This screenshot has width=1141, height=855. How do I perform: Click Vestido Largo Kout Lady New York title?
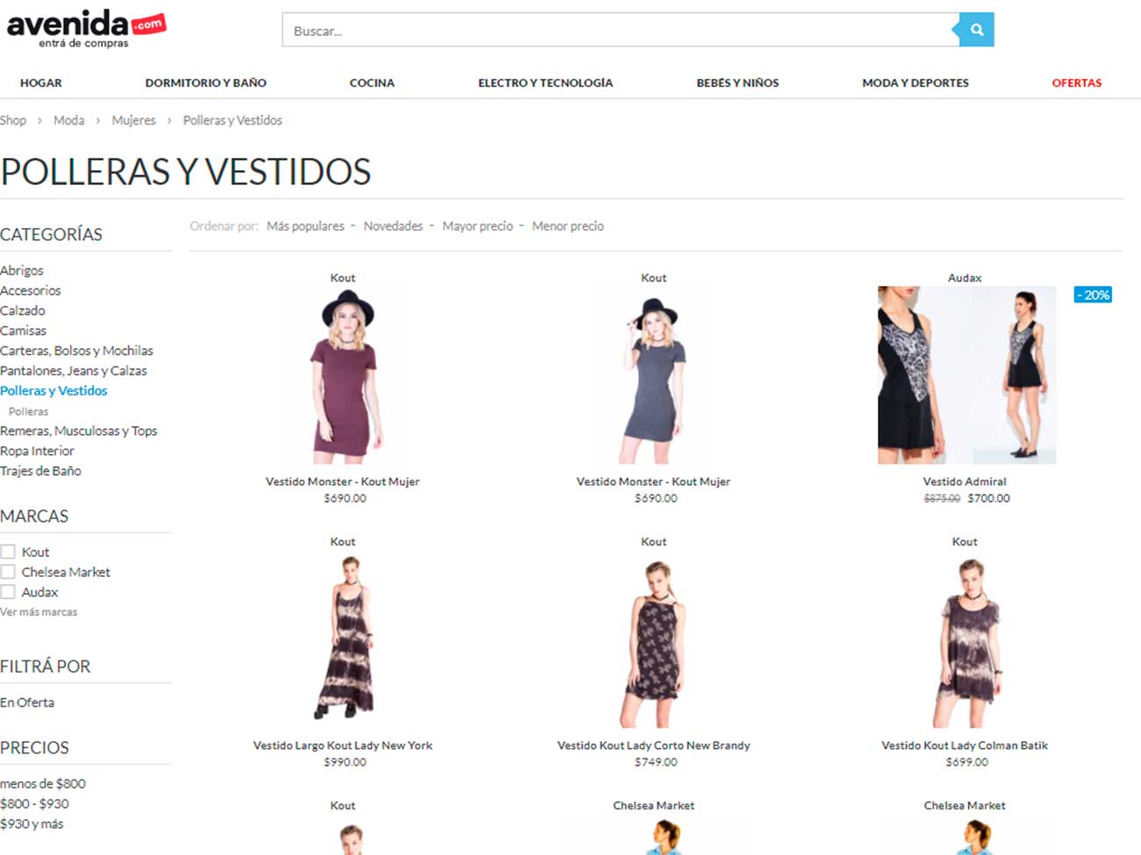[343, 745]
